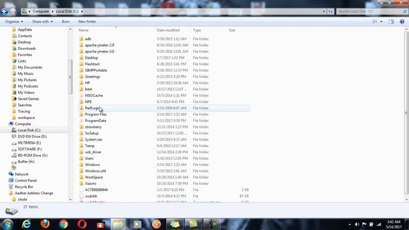Viewport: 409px width, 230px height.
Task: Select BD-ROM Drive (G:) in sidebar
Action: coord(33,155)
